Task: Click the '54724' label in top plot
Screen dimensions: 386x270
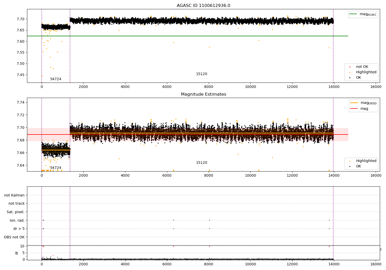Action: tap(56, 79)
